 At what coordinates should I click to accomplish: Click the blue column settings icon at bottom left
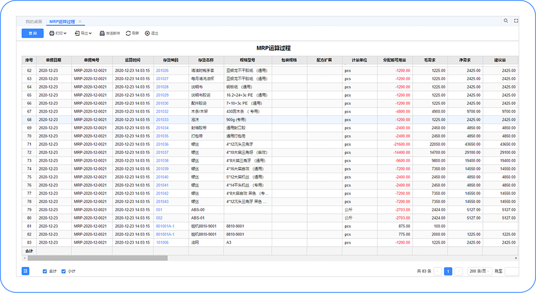(x=25, y=271)
